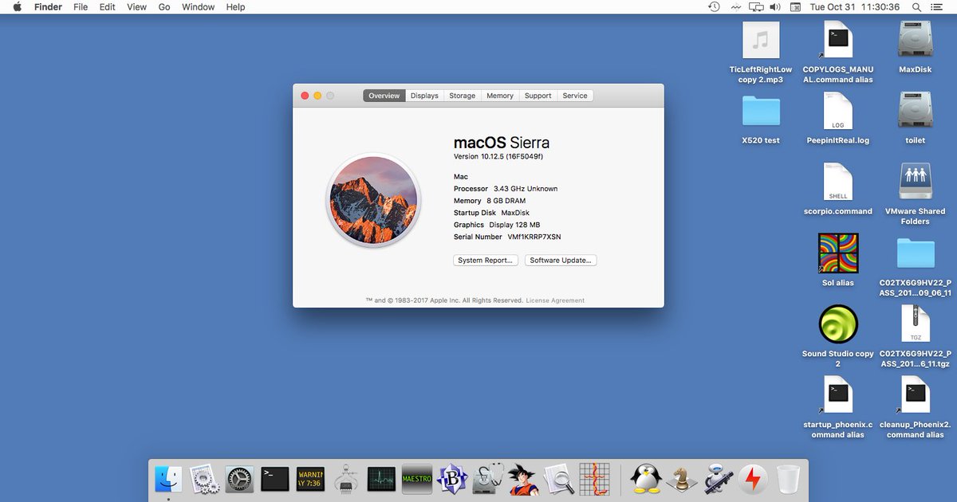The height and width of the screenshot is (502, 957).
Task: Select the Sol alias icon
Action: pyautogui.click(x=838, y=253)
